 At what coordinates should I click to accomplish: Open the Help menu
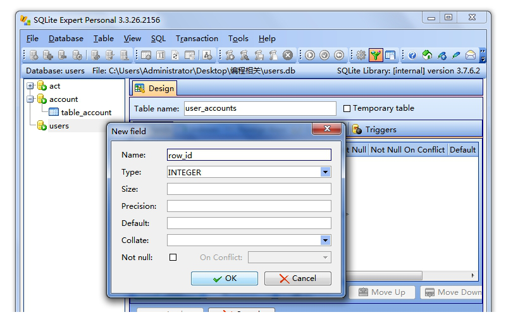267,39
